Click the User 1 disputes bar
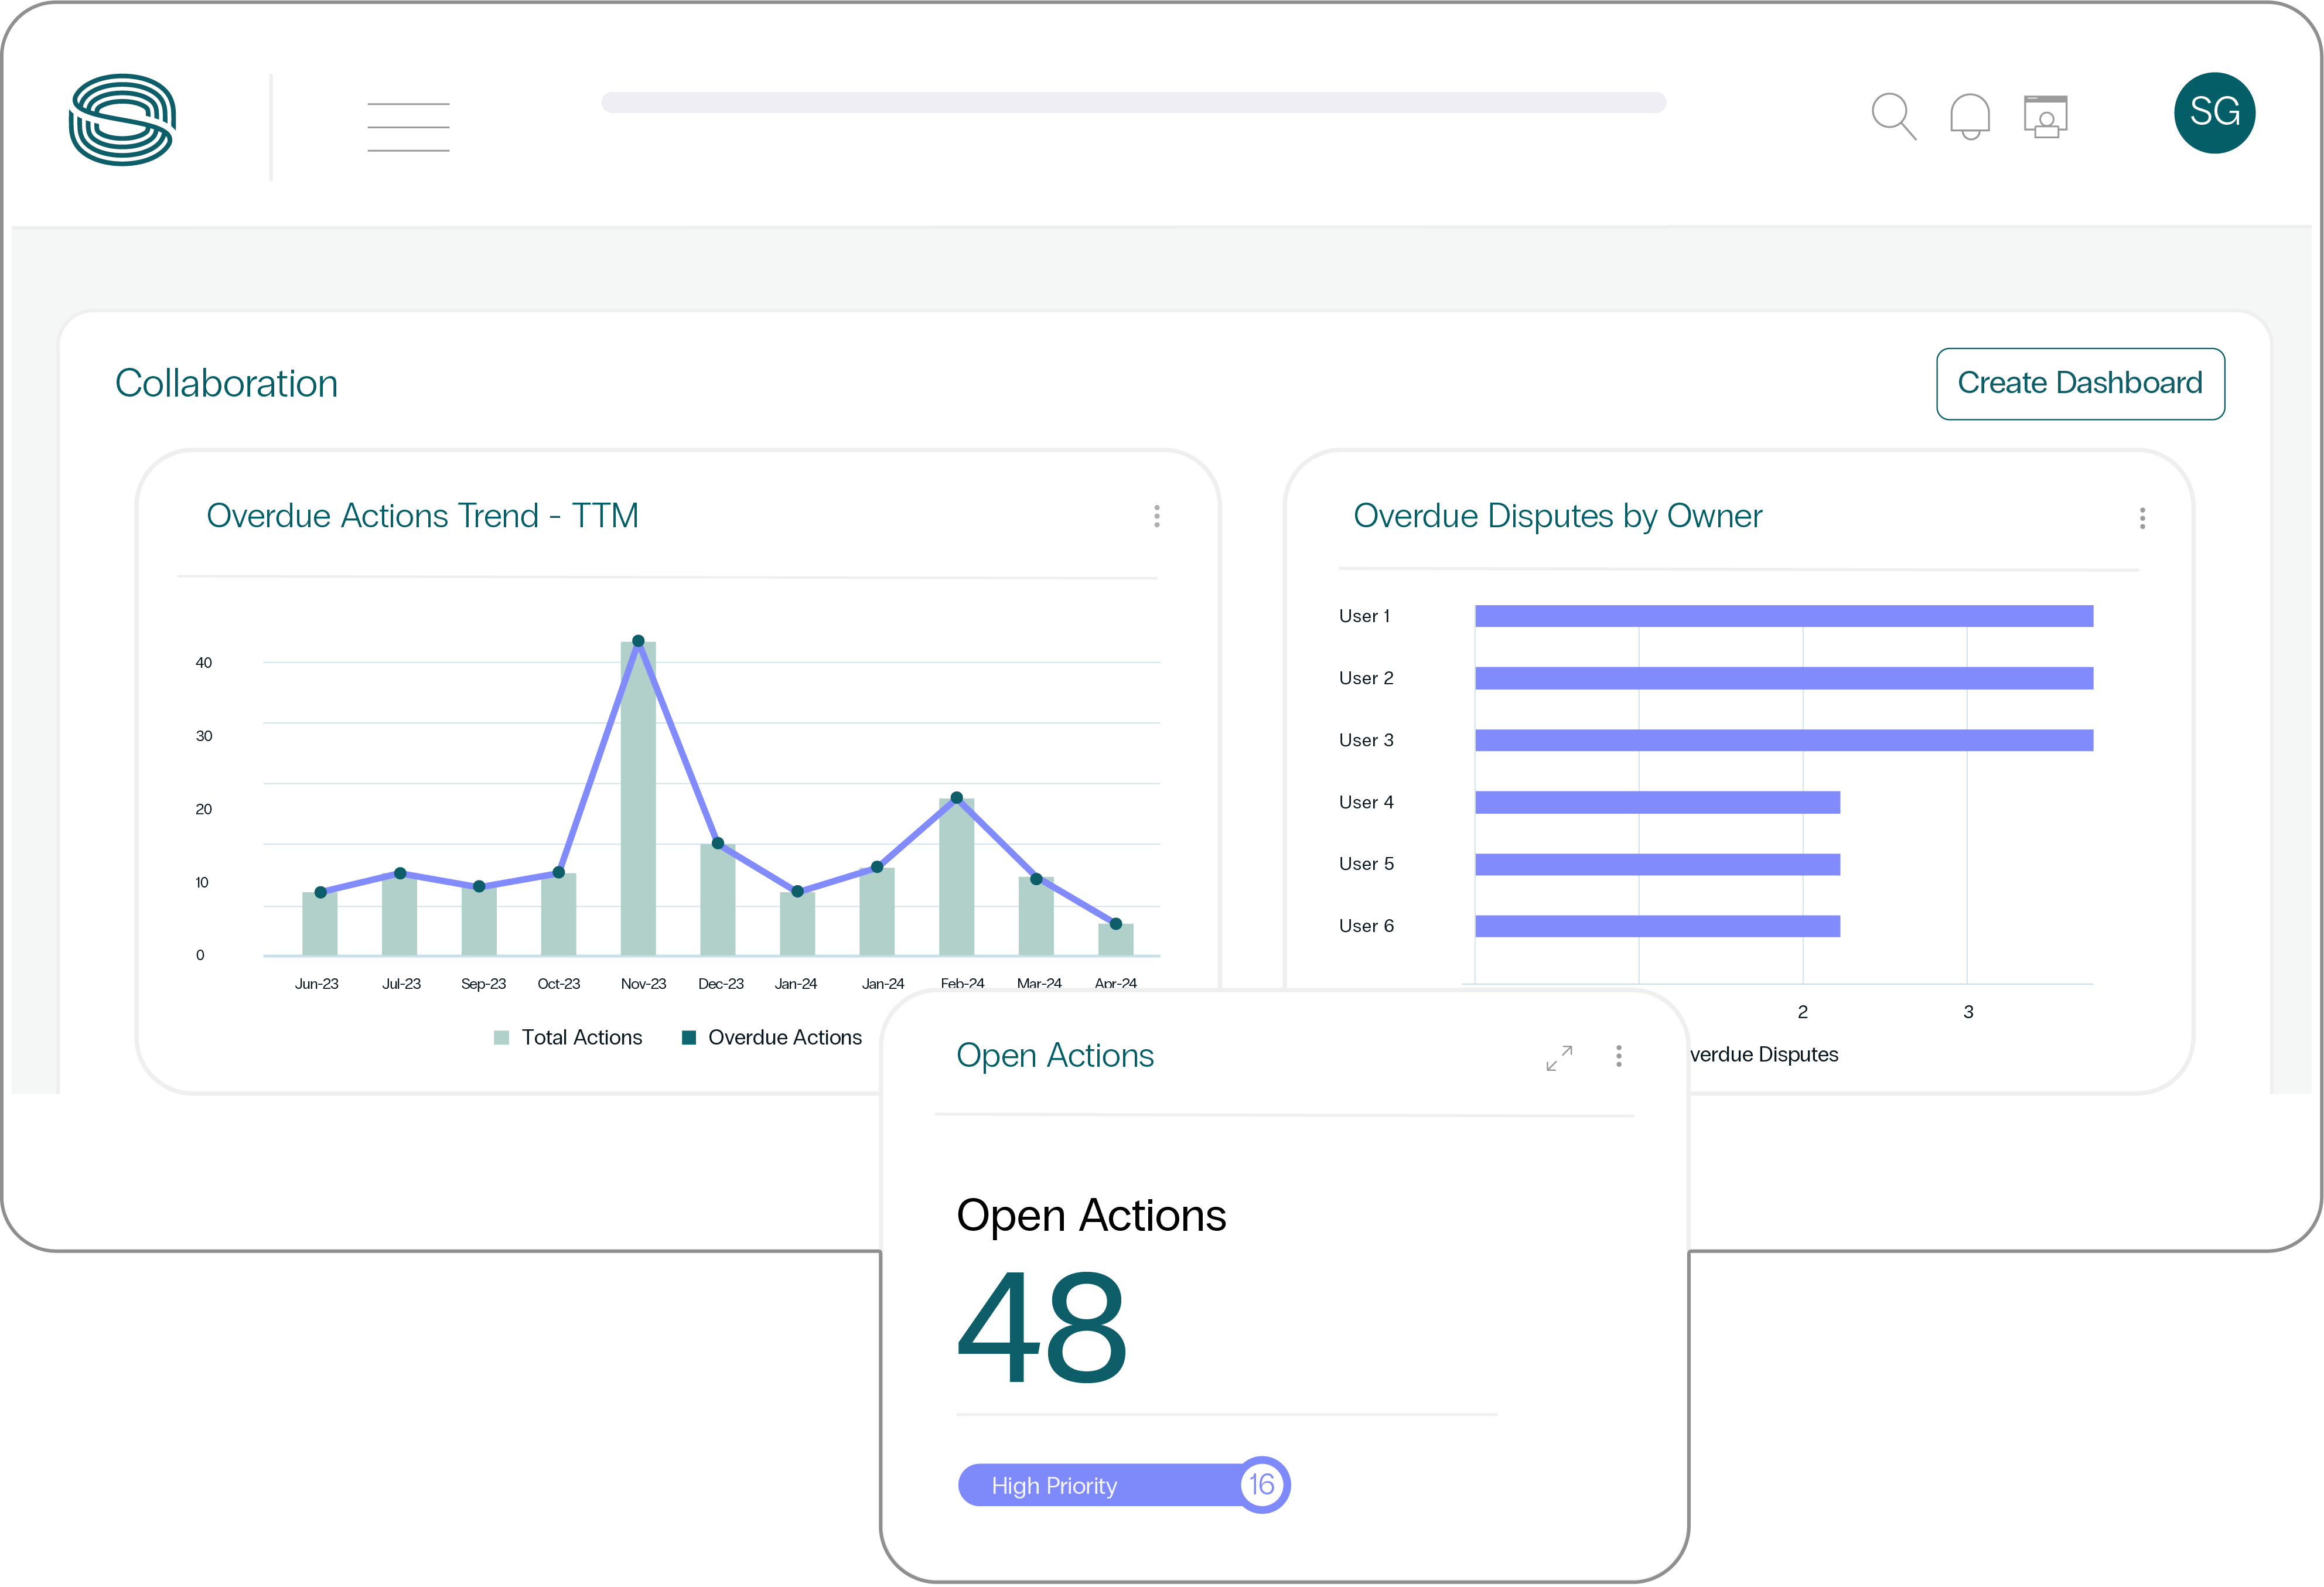This screenshot has width=2324, height=1587. (1784, 616)
